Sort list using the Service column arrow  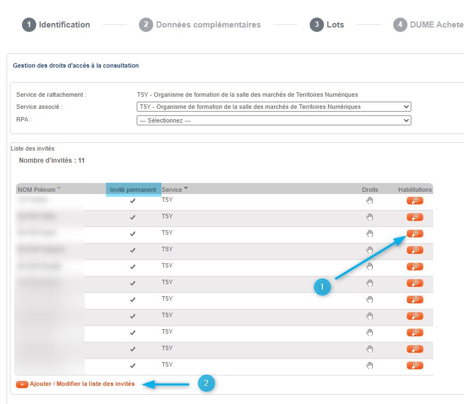tap(186, 189)
